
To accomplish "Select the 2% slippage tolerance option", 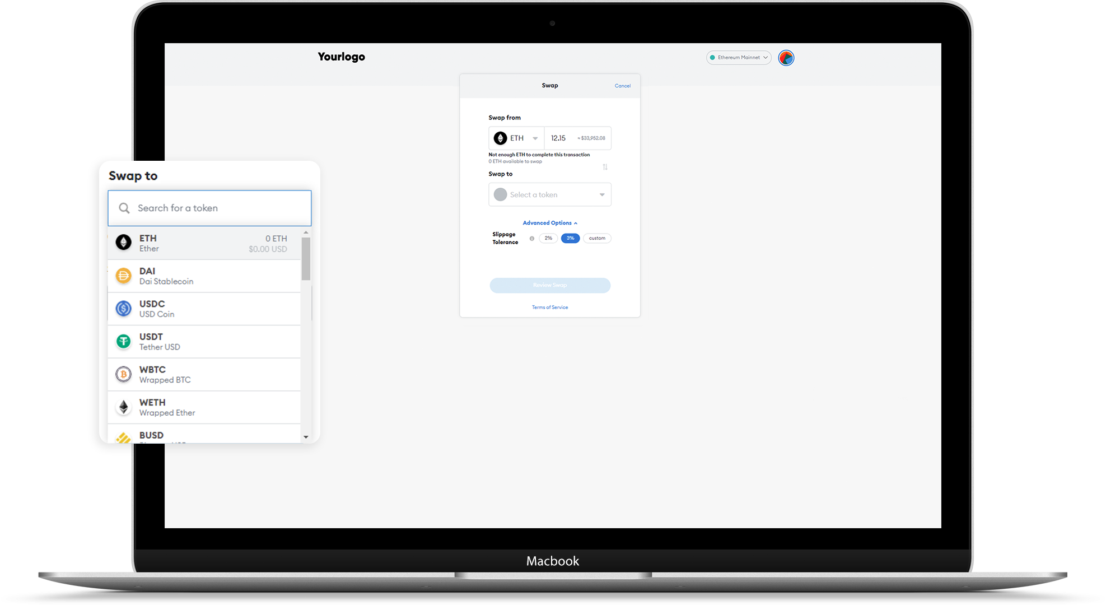I will [548, 238].
